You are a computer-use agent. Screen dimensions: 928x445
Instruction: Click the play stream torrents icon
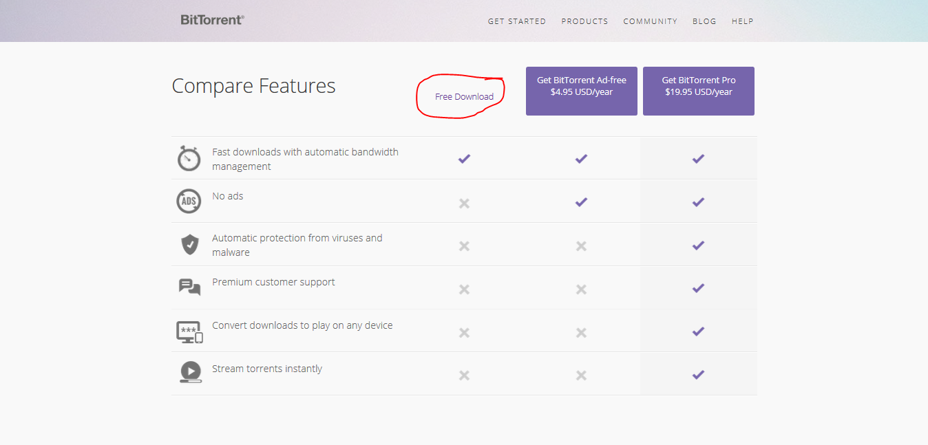pos(190,372)
